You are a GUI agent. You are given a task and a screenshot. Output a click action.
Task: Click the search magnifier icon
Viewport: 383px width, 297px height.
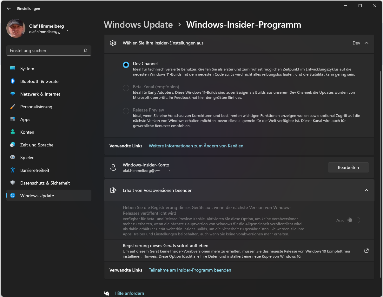pos(85,51)
